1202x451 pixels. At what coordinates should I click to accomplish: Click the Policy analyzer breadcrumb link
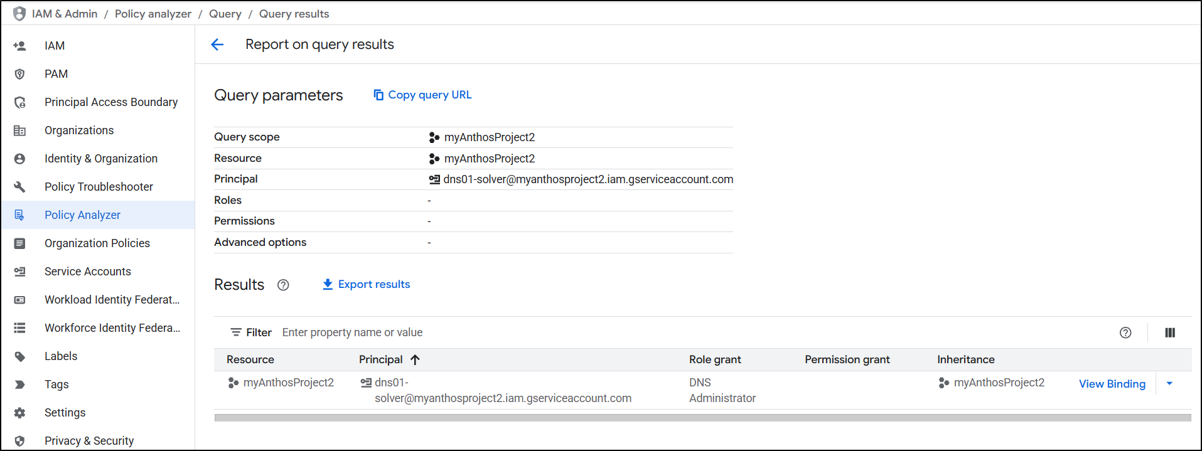click(x=153, y=14)
